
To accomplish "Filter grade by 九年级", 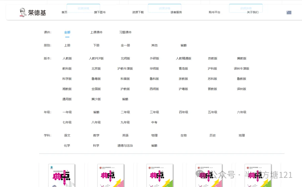I will [125, 122].
